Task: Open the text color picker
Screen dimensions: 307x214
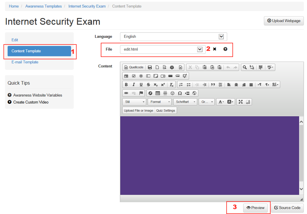Action: point(221,102)
